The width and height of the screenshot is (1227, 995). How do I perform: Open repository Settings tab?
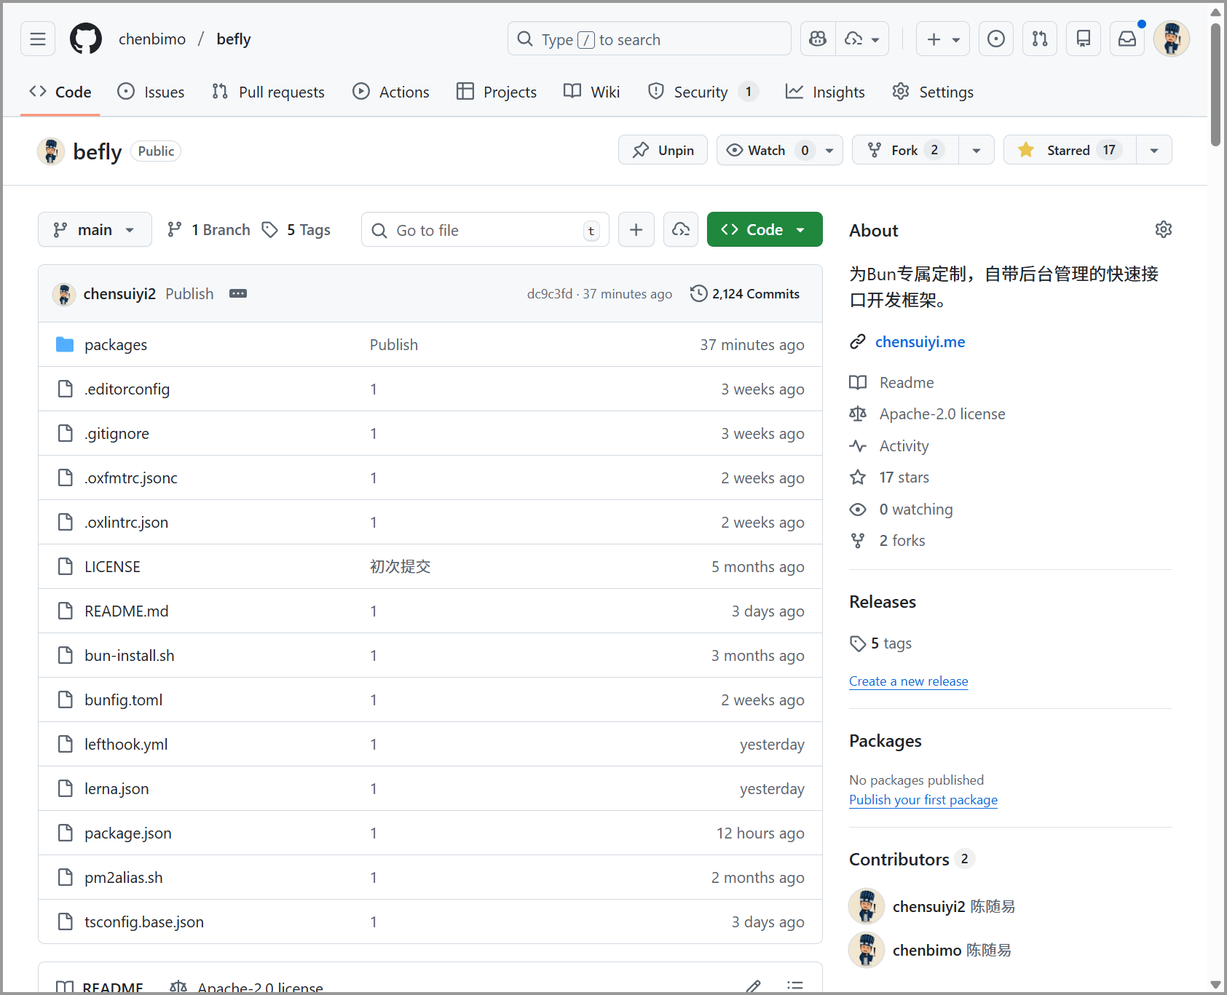point(933,92)
